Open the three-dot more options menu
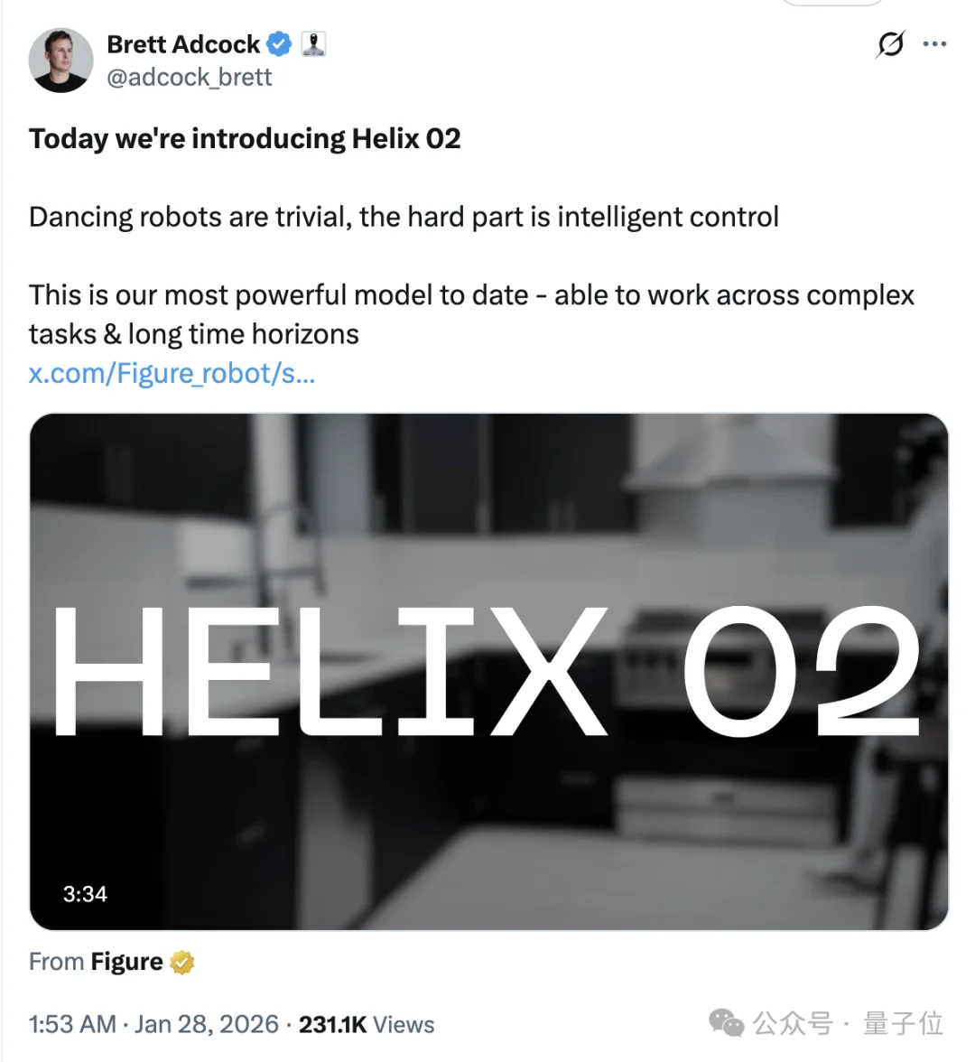This screenshot has height=1062, width=975. [936, 43]
